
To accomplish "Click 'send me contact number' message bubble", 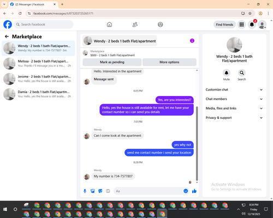I will [x=159, y=153].
